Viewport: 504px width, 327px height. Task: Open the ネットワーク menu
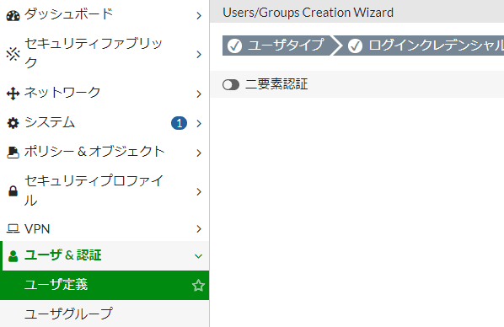[105, 93]
